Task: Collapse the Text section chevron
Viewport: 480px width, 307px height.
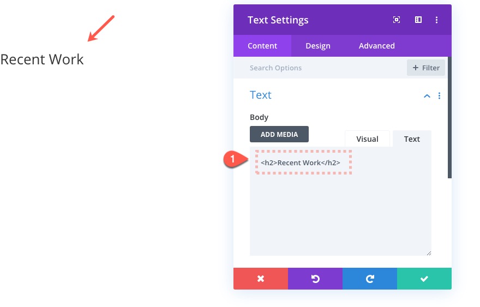Action: (x=427, y=96)
